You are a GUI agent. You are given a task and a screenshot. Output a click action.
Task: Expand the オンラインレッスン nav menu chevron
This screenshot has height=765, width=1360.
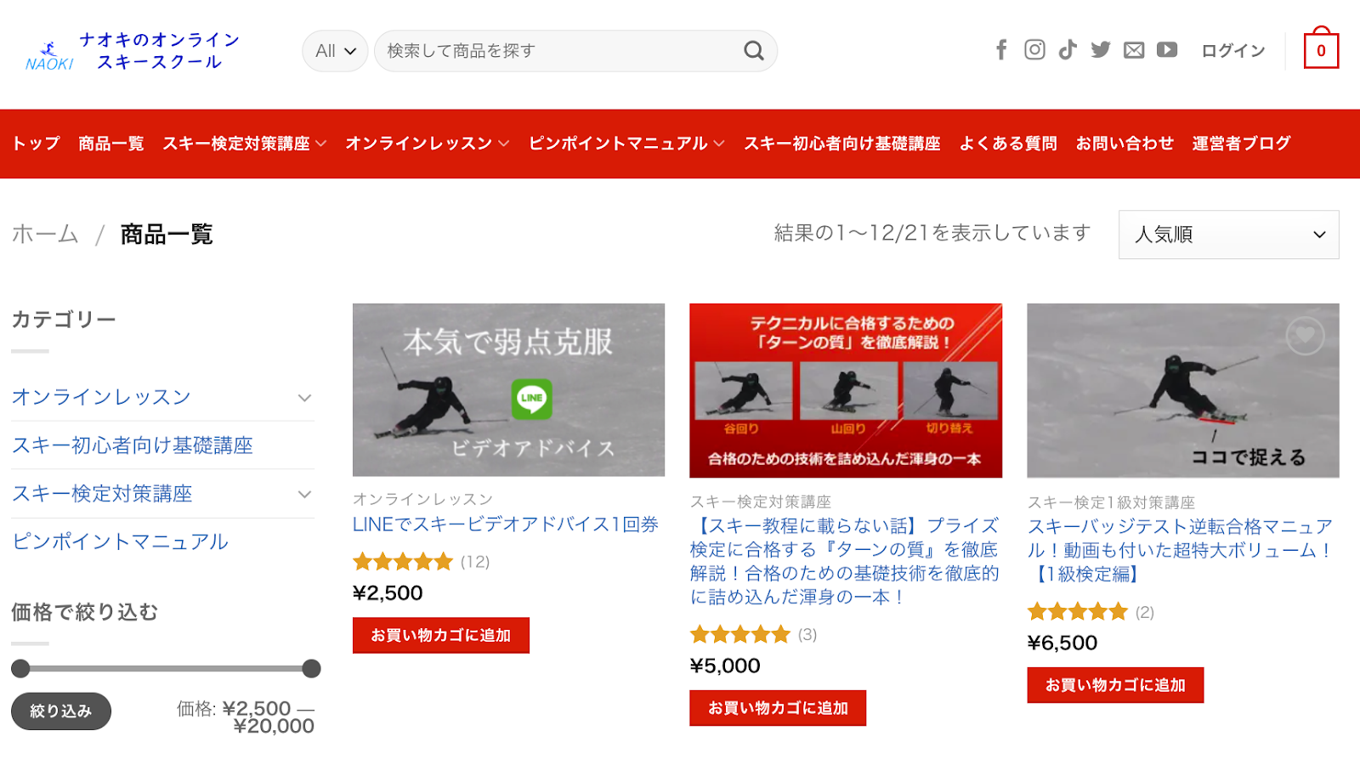[504, 144]
